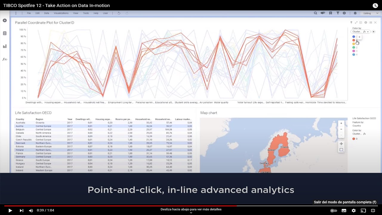Viewport: 382px width, 215px height.
Task: Zoom out on the map chart
Action: point(341,129)
